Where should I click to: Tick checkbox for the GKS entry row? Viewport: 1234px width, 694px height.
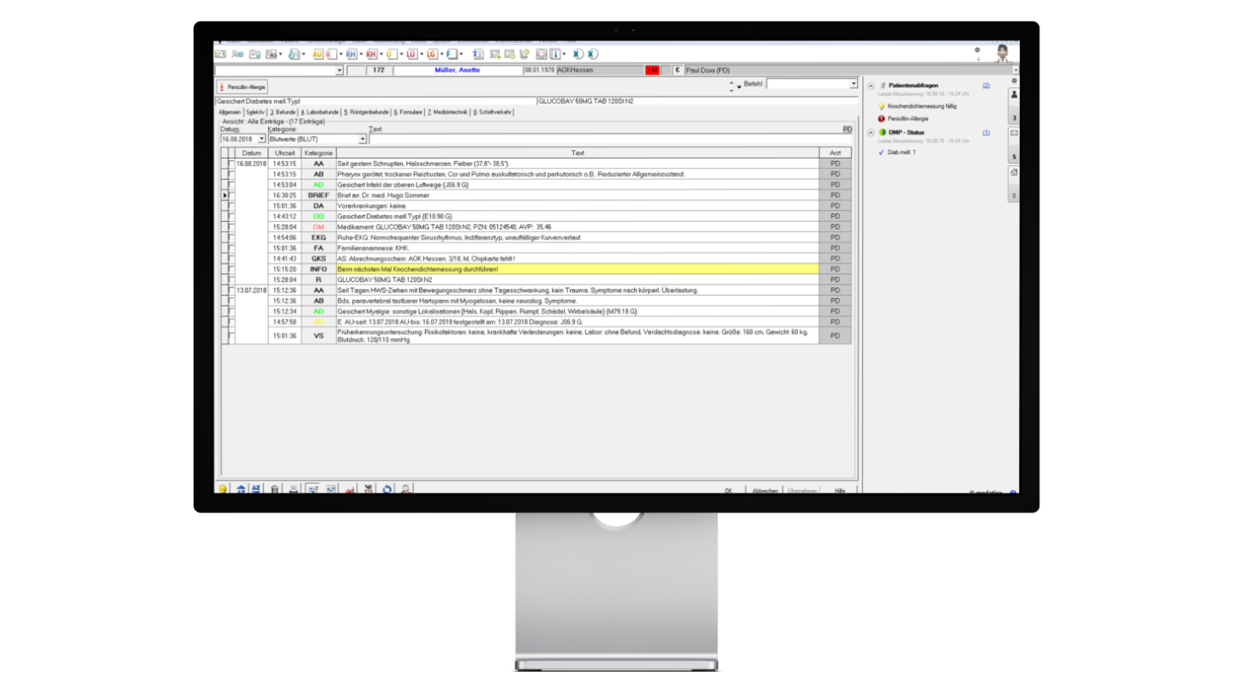pos(231,258)
